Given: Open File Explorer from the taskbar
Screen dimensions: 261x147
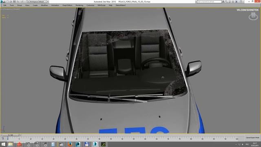Looking at the screenshot, I should (10, 144).
